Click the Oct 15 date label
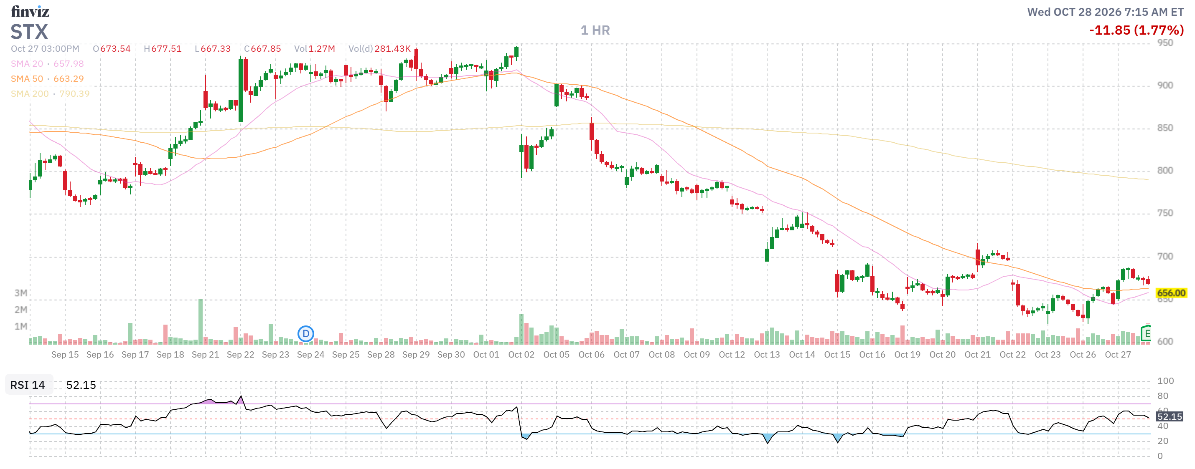 (x=837, y=355)
